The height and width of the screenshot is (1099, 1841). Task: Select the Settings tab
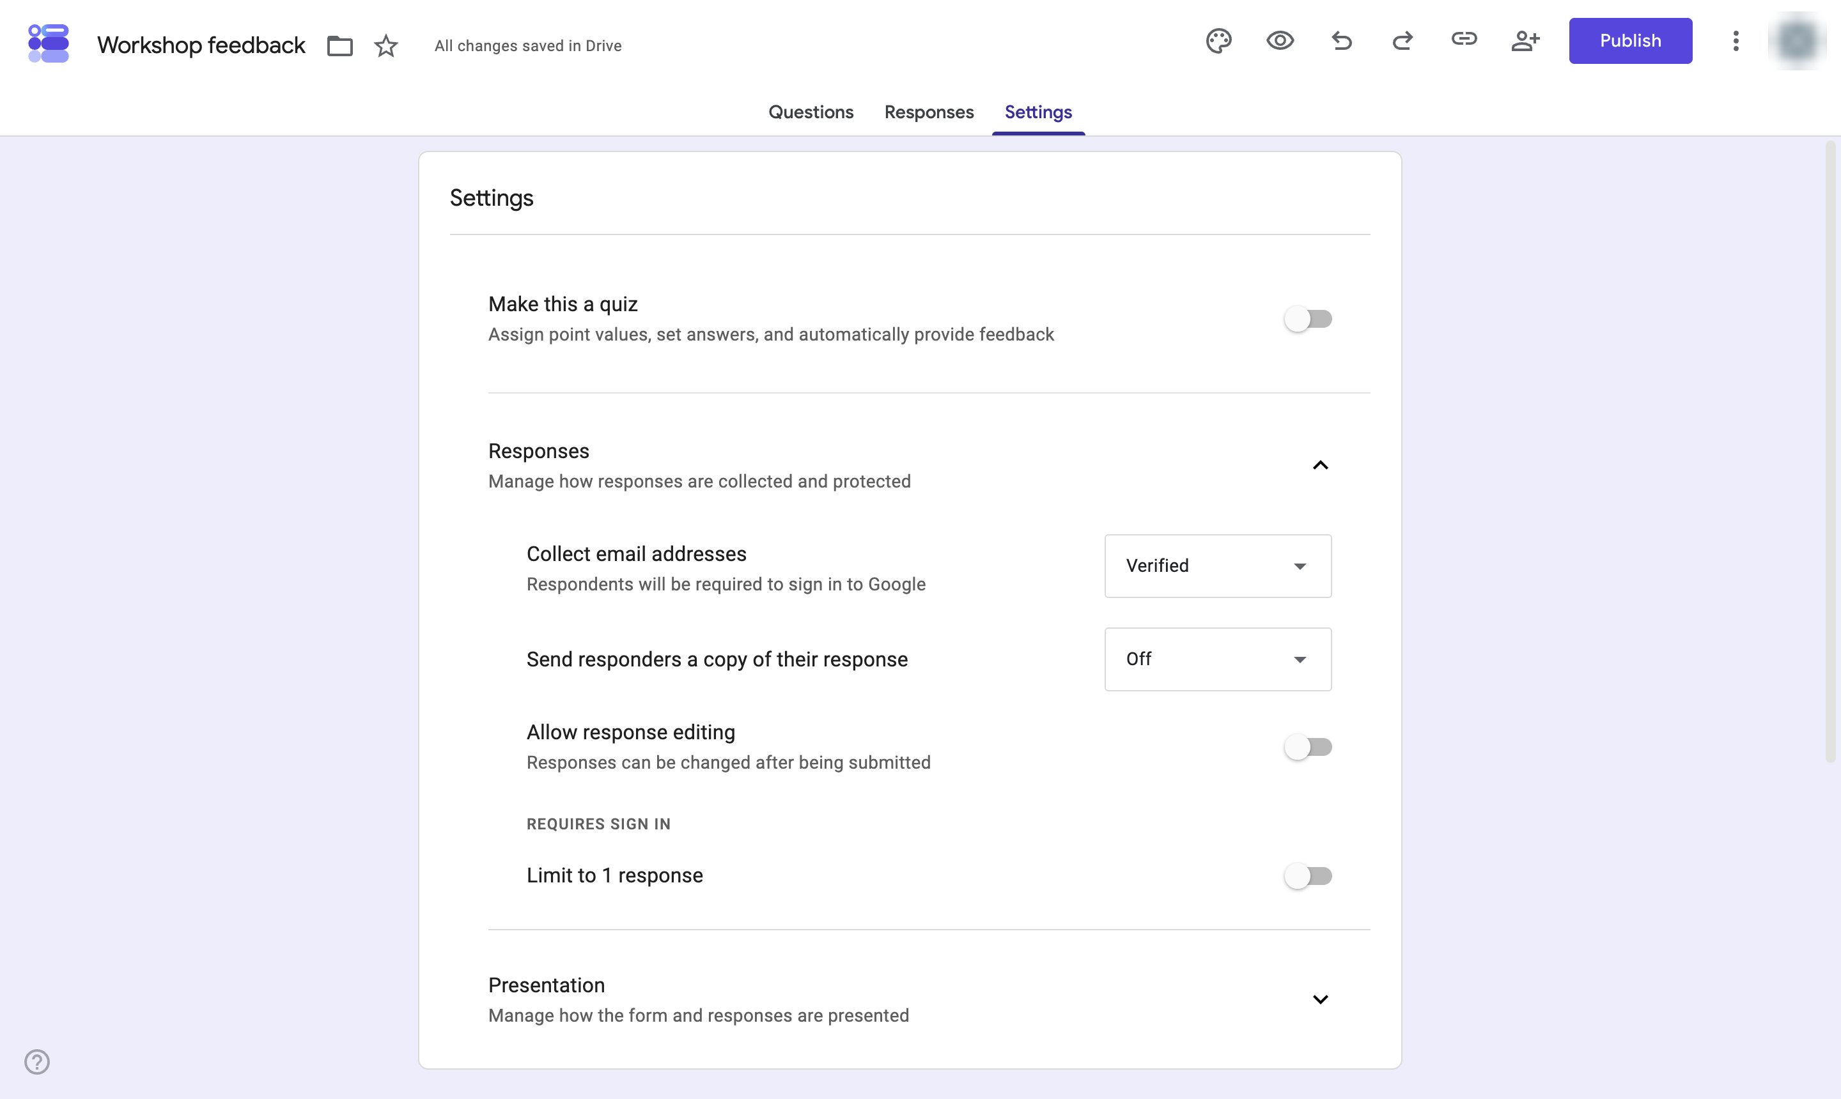click(1038, 112)
